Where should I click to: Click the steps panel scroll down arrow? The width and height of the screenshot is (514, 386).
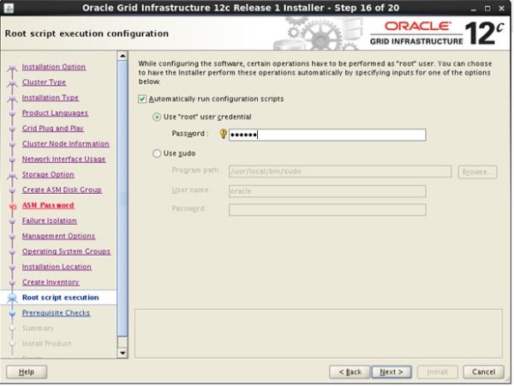[x=123, y=353]
